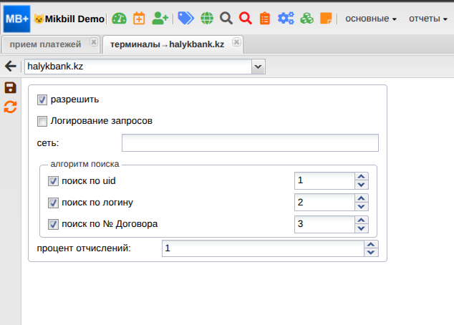Click the сеть: label
The width and height of the screenshot is (454, 325).
pyautogui.click(x=48, y=143)
